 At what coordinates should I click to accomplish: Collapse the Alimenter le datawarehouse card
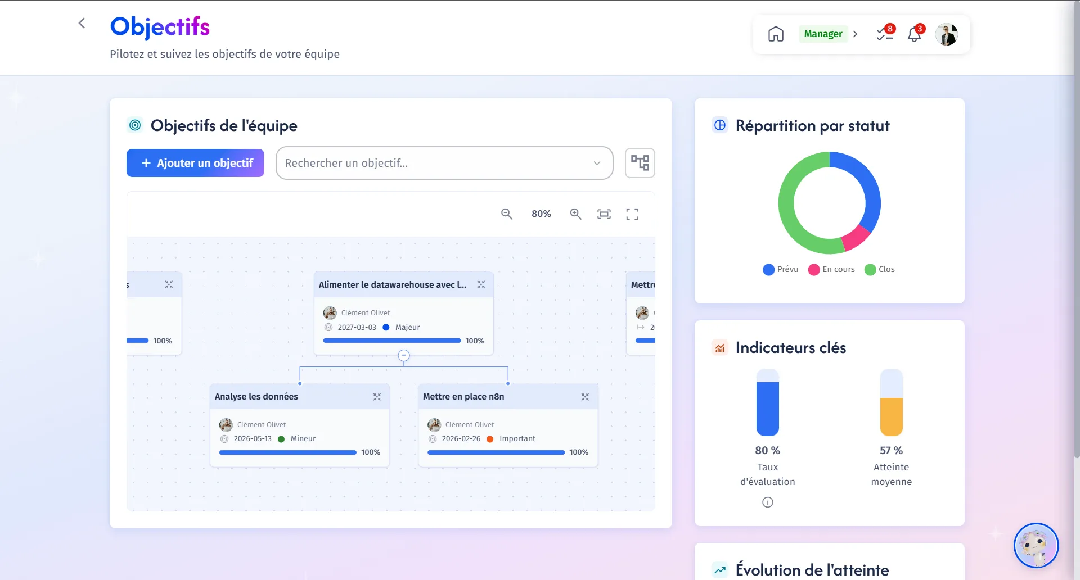coord(481,284)
